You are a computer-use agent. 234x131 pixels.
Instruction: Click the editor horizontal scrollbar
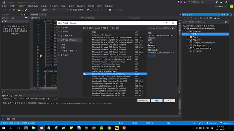point(49,88)
